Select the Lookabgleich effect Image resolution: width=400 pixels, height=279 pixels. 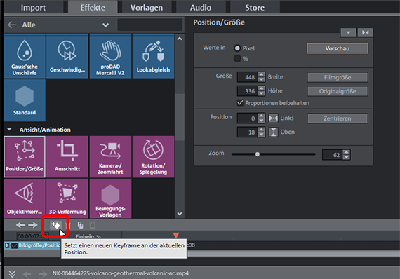(x=153, y=57)
